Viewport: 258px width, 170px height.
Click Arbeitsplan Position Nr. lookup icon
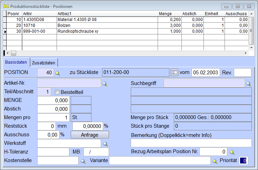pos(232,152)
